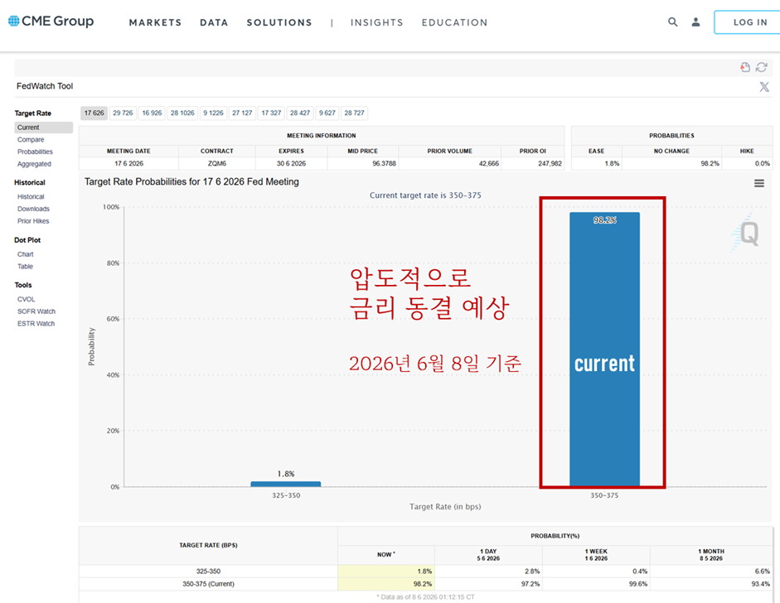Share via the X (Twitter) icon
This screenshot has height=603, width=780.
coord(764,86)
